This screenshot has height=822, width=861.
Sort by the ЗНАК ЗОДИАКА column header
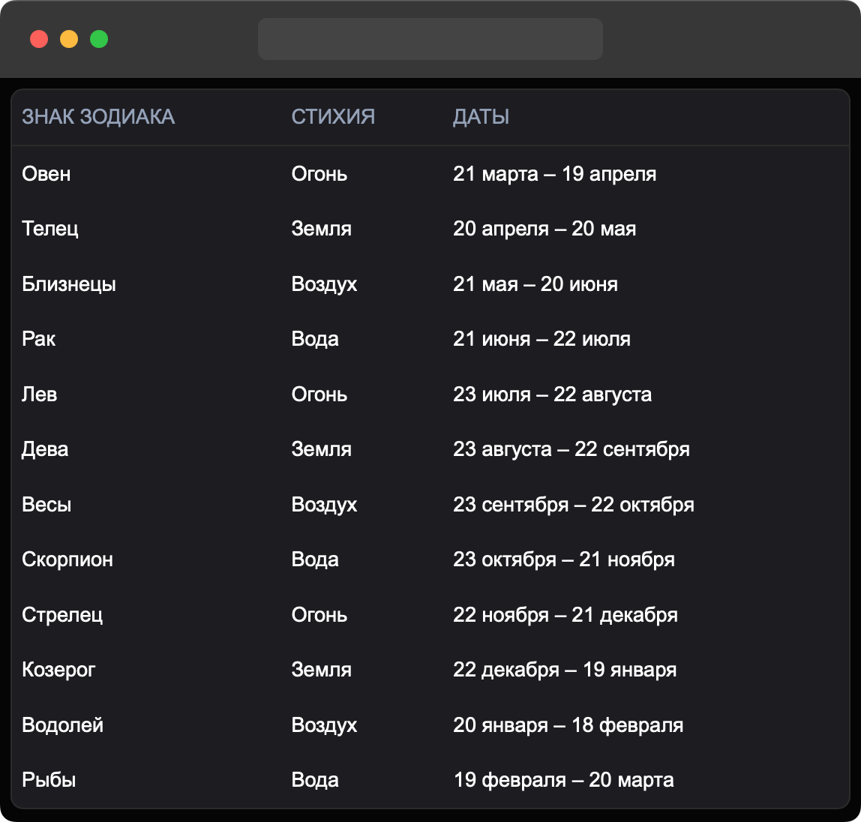(x=98, y=117)
